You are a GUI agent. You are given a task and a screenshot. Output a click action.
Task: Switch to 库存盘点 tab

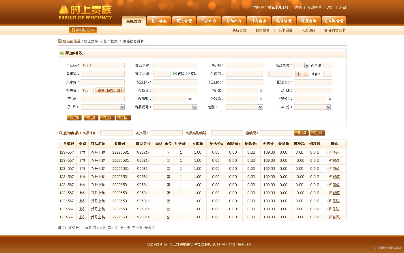click(x=259, y=21)
